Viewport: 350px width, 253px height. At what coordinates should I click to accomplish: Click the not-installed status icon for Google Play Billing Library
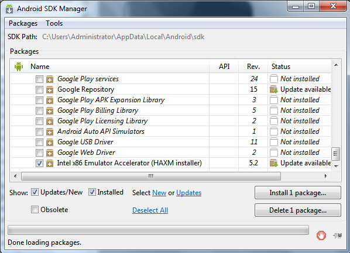pyautogui.click(x=274, y=110)
